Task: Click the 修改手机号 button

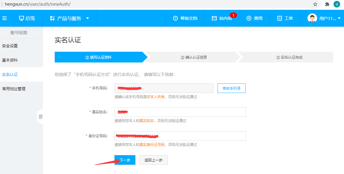Action: pyautogui.click(x=231, y=88)
